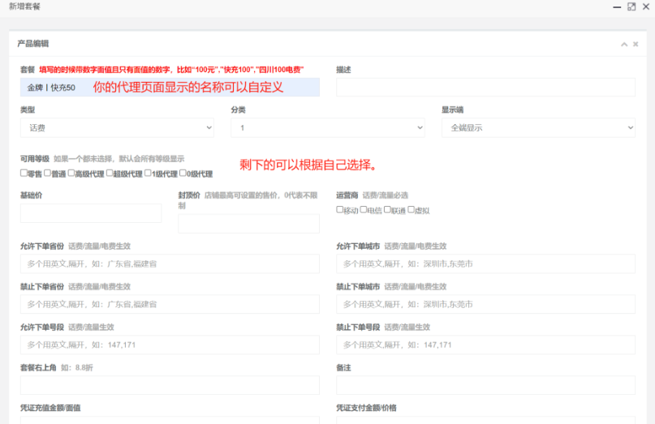
Task: Select the 联通 operator checkbox
Action: tap(387, 210)
